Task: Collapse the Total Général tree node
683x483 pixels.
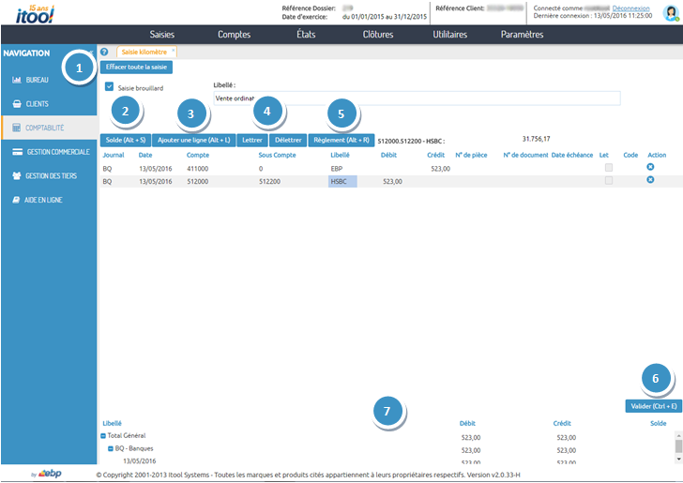Action: [103, 436]
